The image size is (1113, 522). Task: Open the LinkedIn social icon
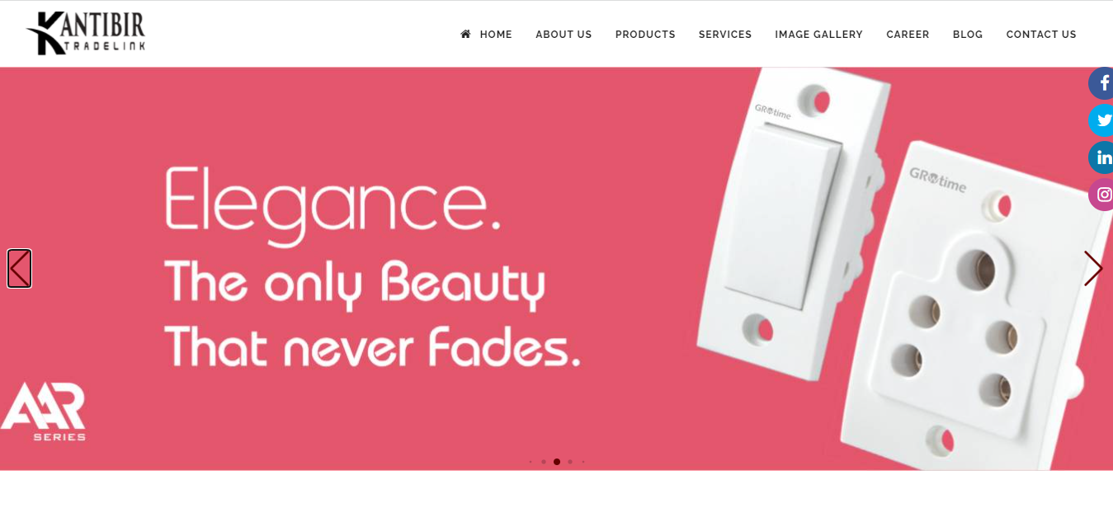pos(1101,158)
